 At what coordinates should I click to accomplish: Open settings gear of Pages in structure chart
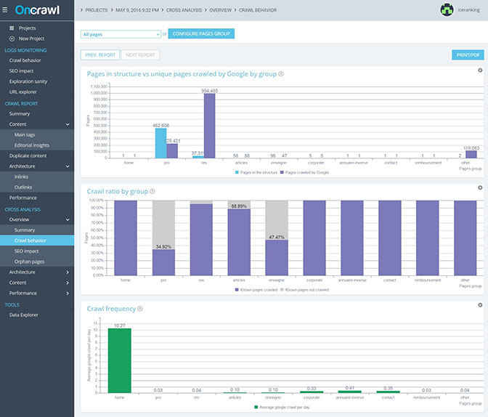tap(480, 70)
